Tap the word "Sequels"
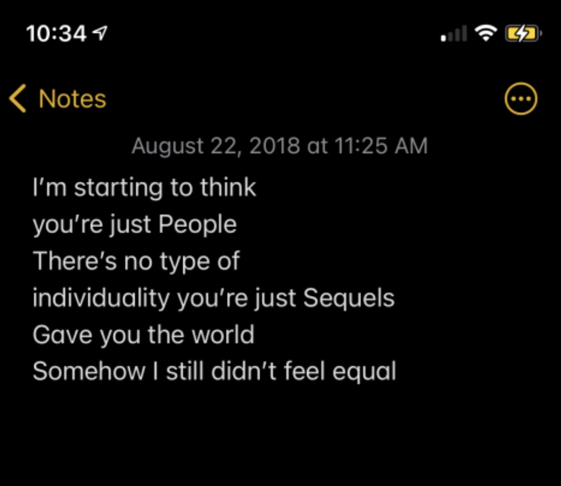 pos(349,298)
